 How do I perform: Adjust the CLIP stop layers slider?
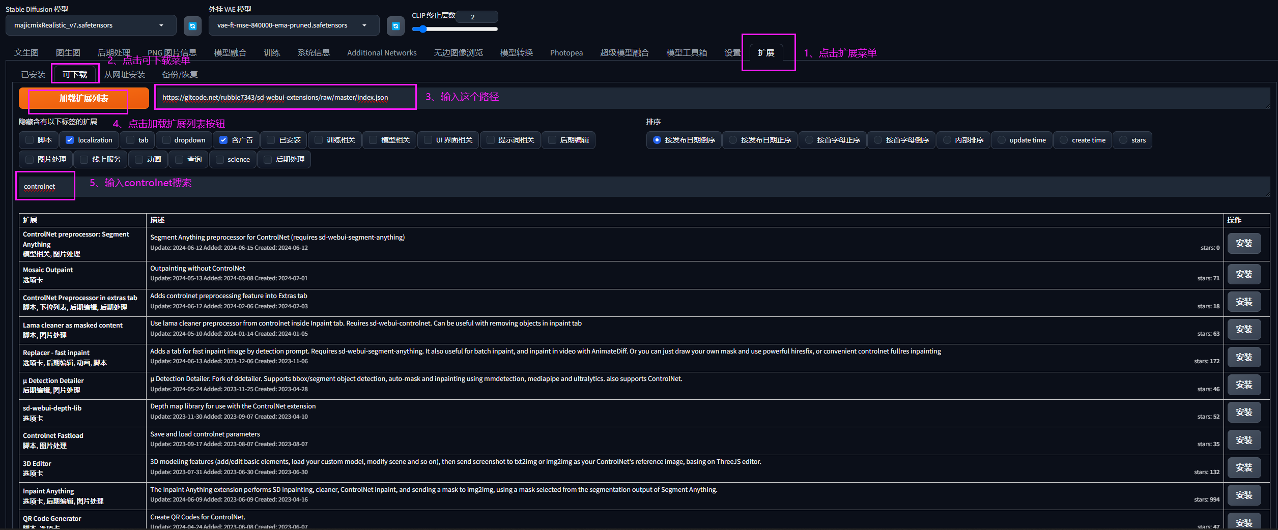tap(455, 29)
